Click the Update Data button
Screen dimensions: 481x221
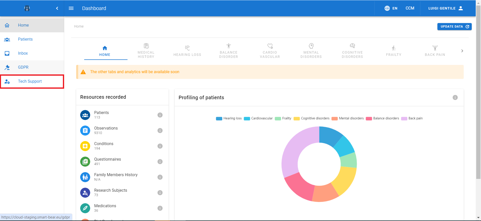point(454,27)
